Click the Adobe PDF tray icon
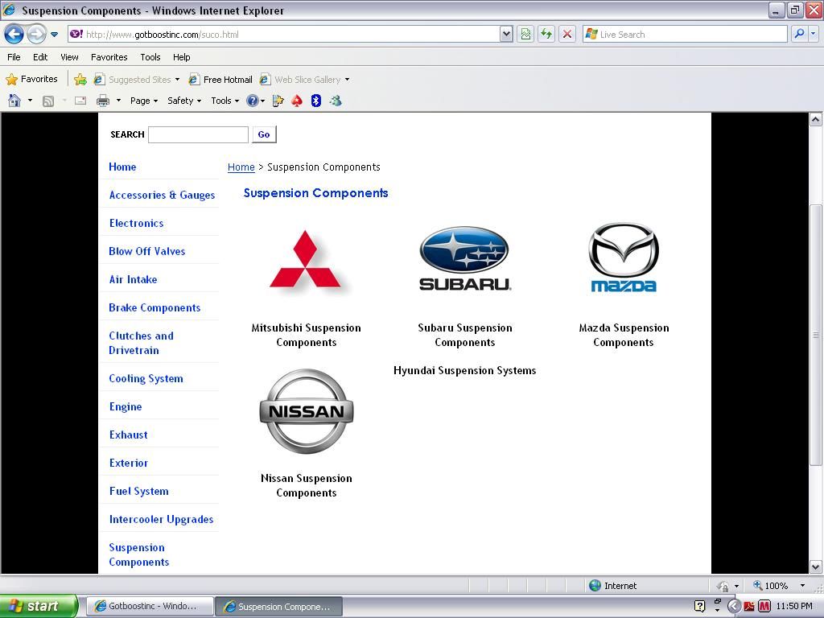The image size is (824, 618). coord(749,606)
